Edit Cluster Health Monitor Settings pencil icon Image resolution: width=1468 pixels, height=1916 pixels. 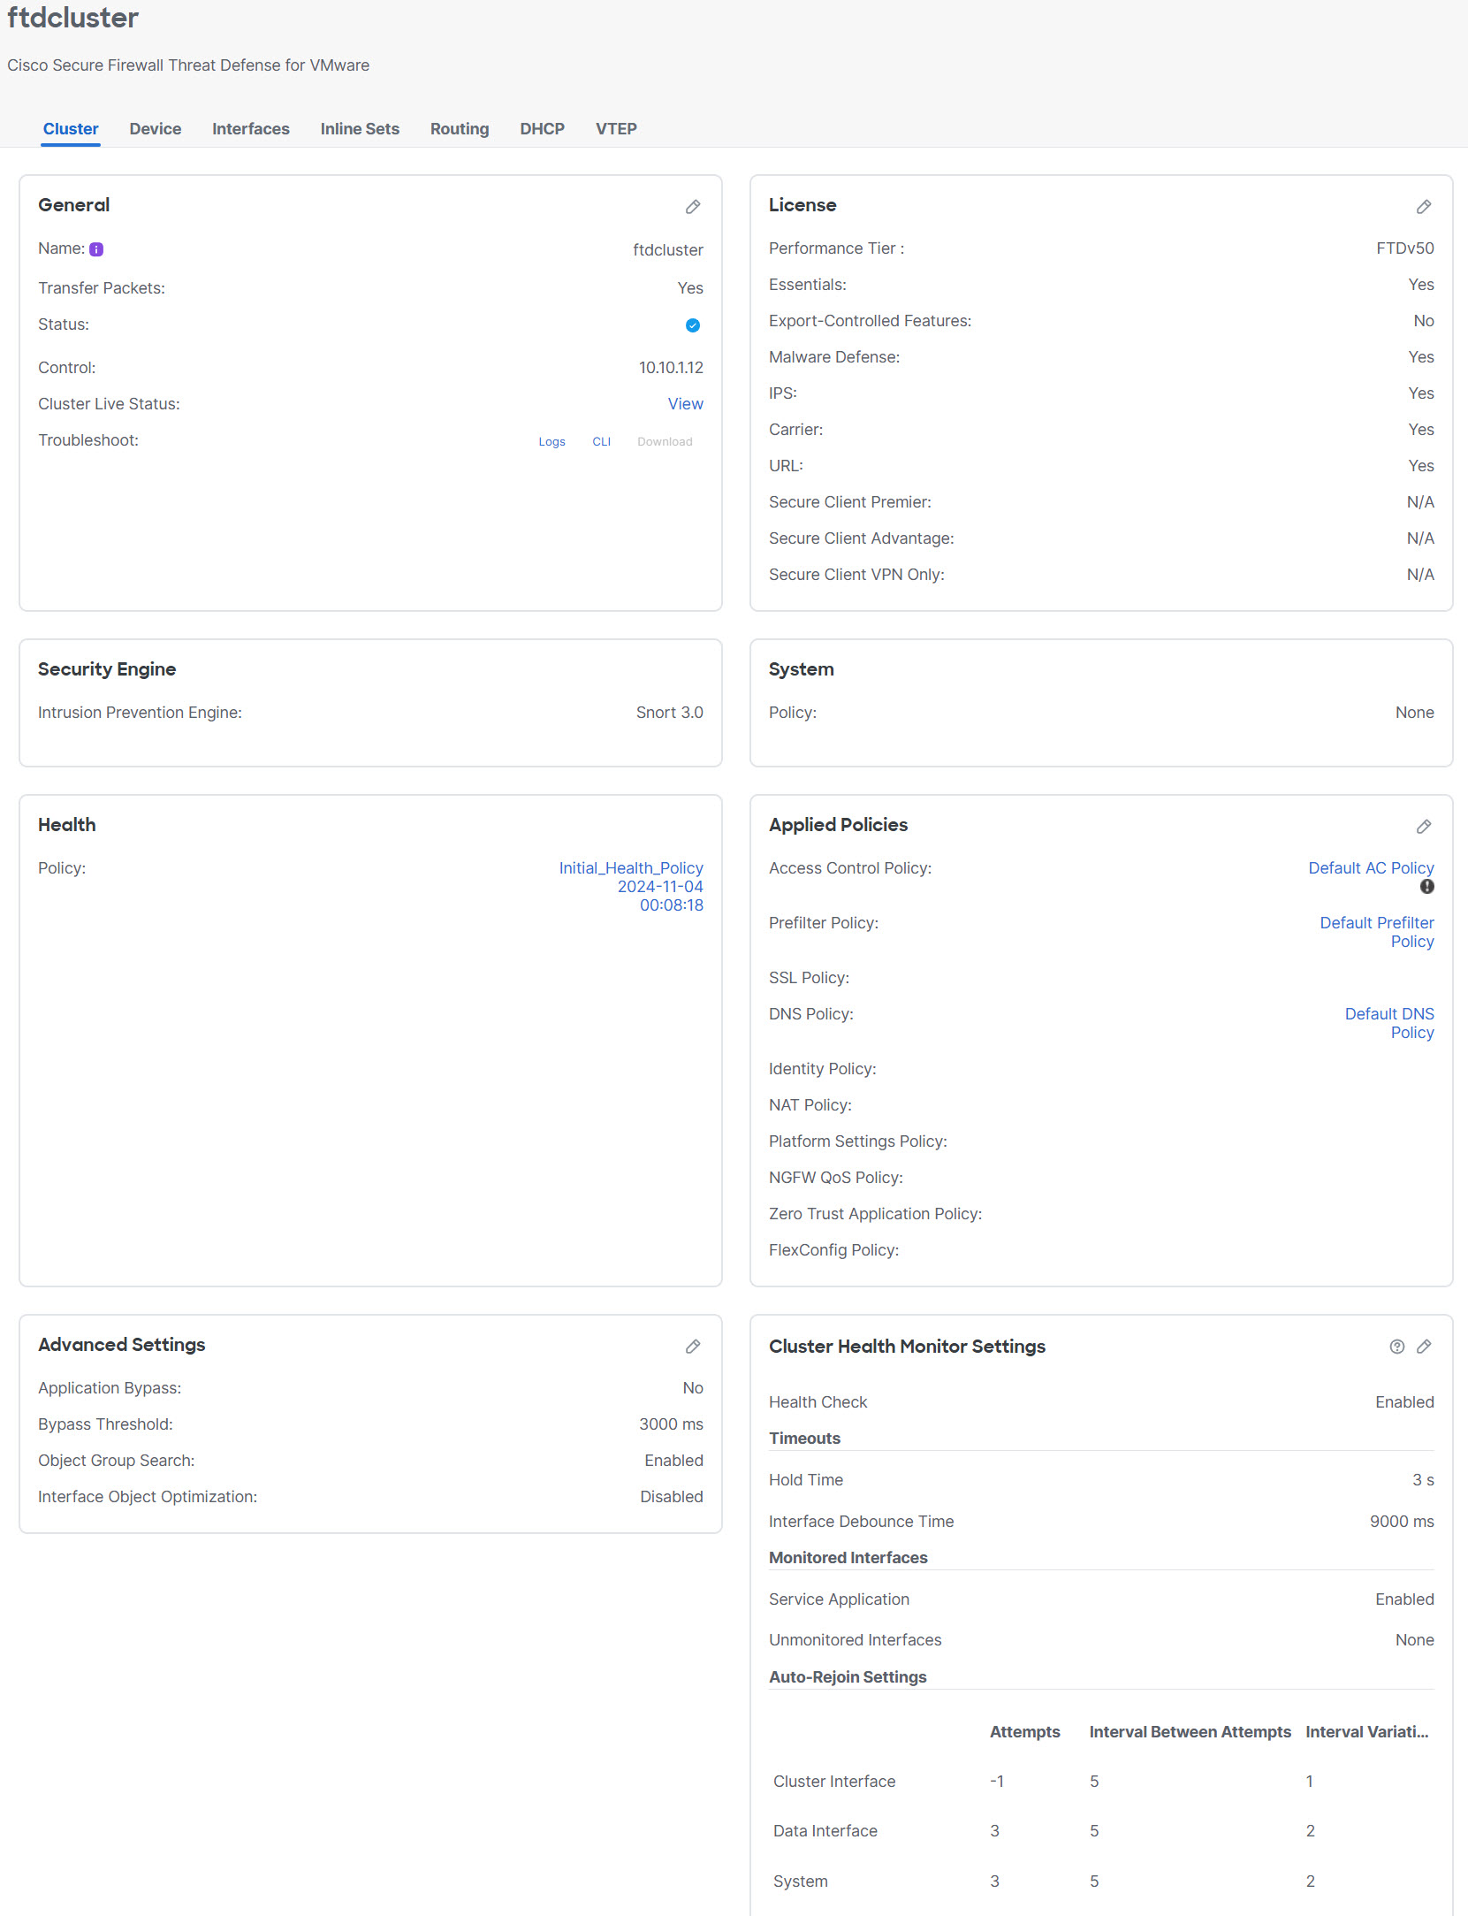click(1425, 1347)
